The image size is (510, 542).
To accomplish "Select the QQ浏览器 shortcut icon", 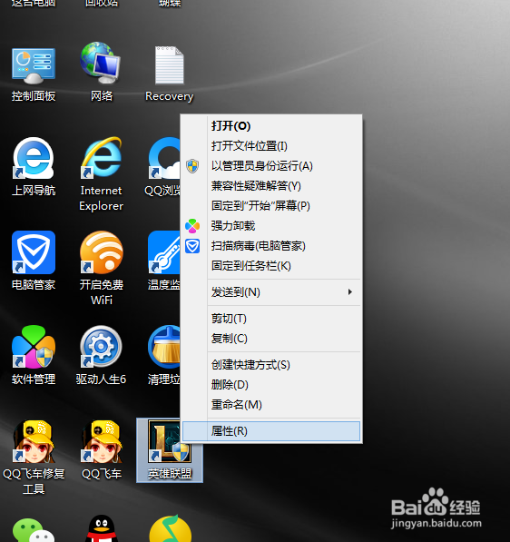I will 164,158.
